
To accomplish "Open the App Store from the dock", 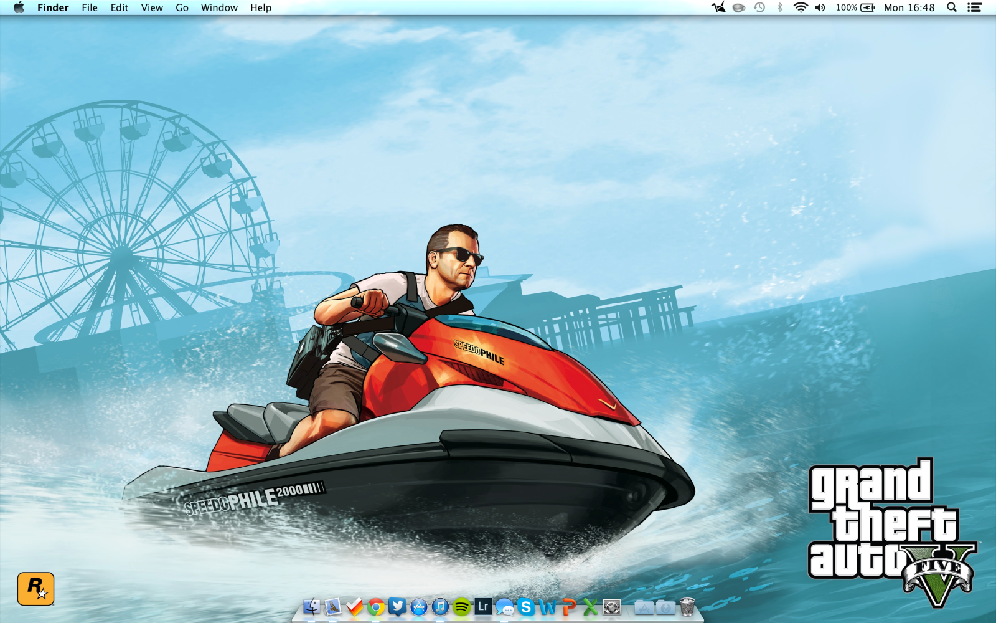I will click(419, 606).
